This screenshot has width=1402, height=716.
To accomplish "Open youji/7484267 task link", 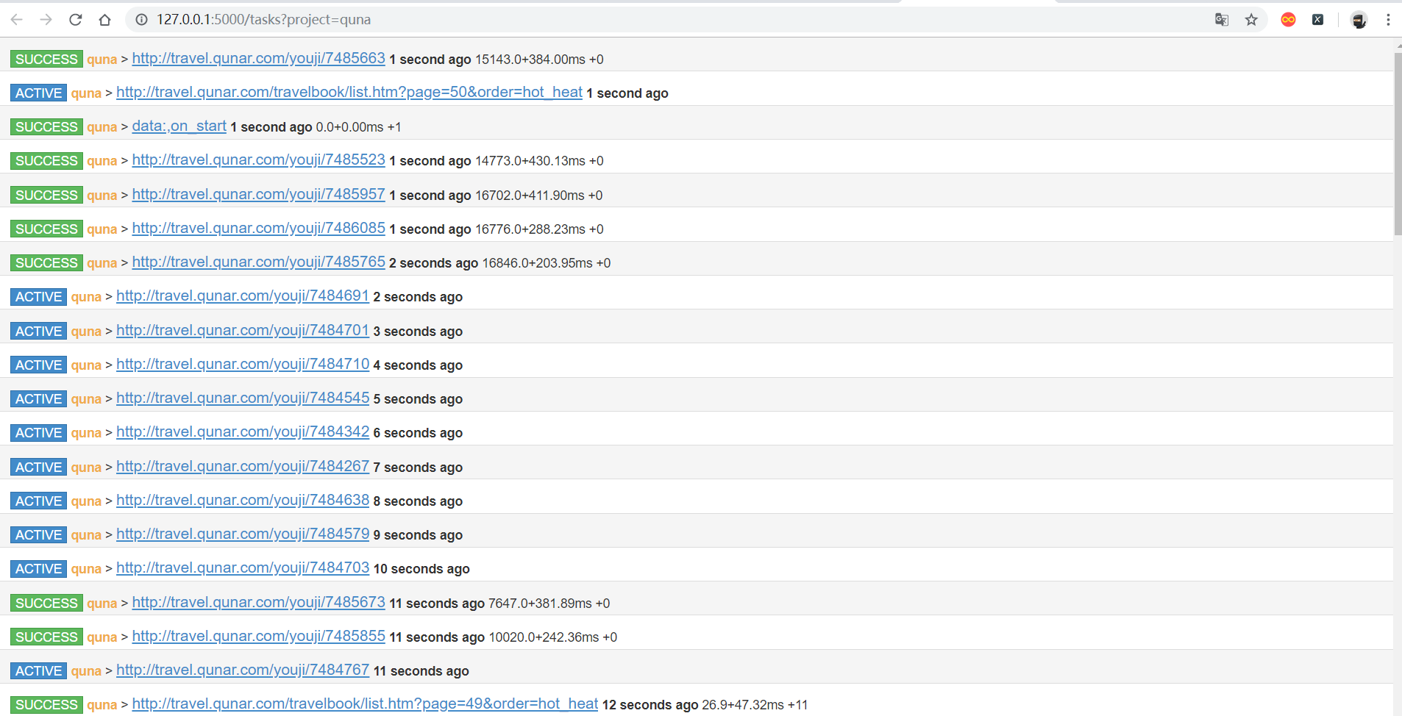I will point(243,466).
